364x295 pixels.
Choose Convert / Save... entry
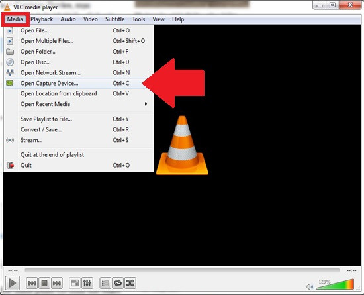[79, 129]
